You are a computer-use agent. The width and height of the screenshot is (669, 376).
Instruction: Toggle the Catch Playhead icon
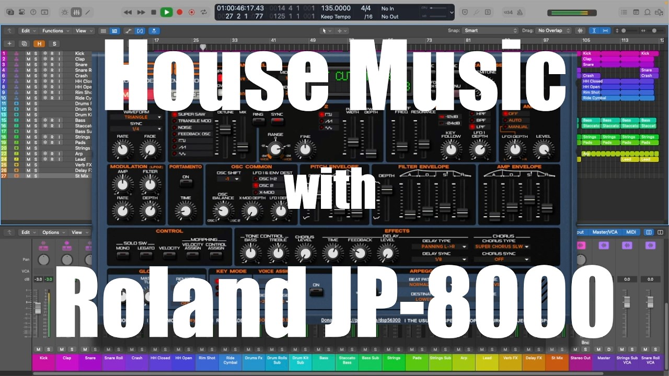click(x=154, y=31)
